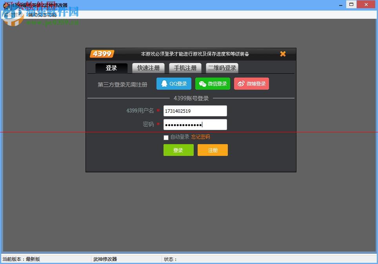Image resolution: width=378 pixels, height=264 pixels.
Task: Click the minimize icon in the title bar
Action: [340, 4]
